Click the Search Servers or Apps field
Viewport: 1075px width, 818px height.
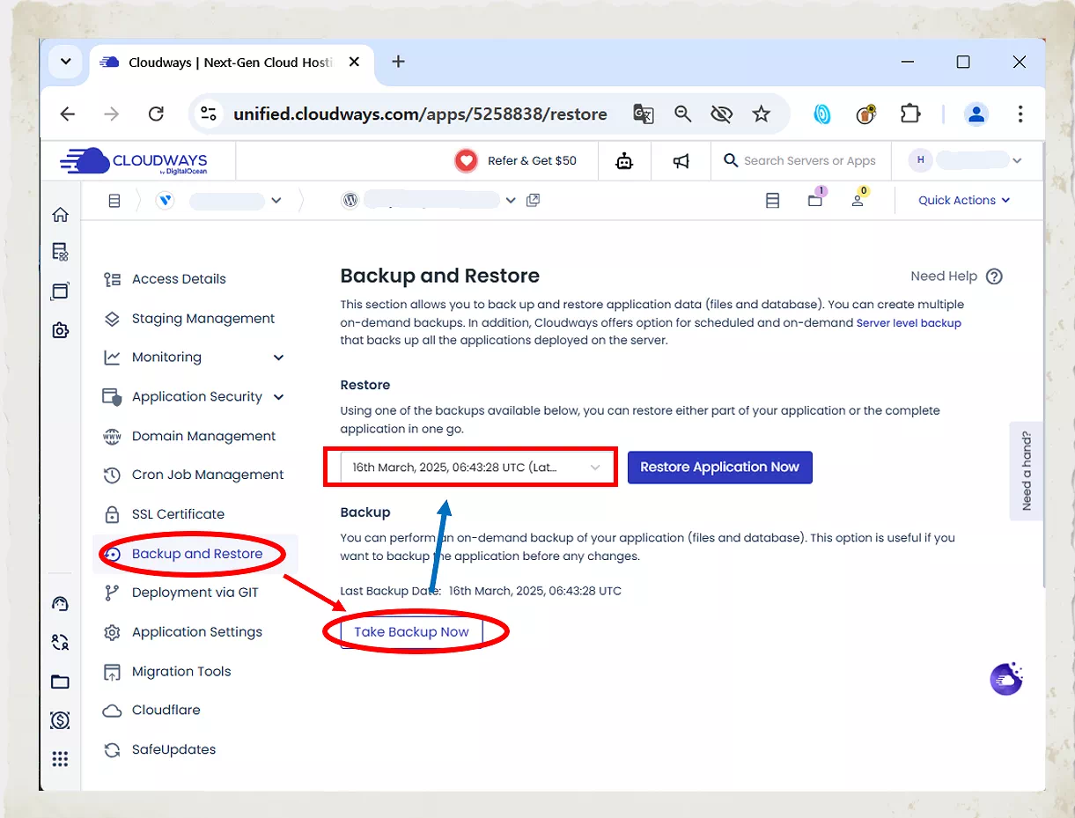pos(809,161)
